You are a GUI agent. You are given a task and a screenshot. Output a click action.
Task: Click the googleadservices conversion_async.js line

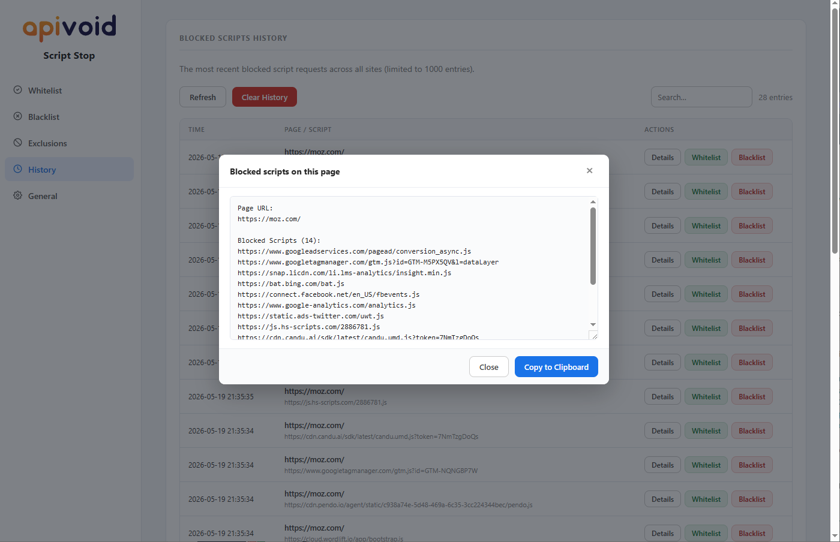(x=354, y=251)
